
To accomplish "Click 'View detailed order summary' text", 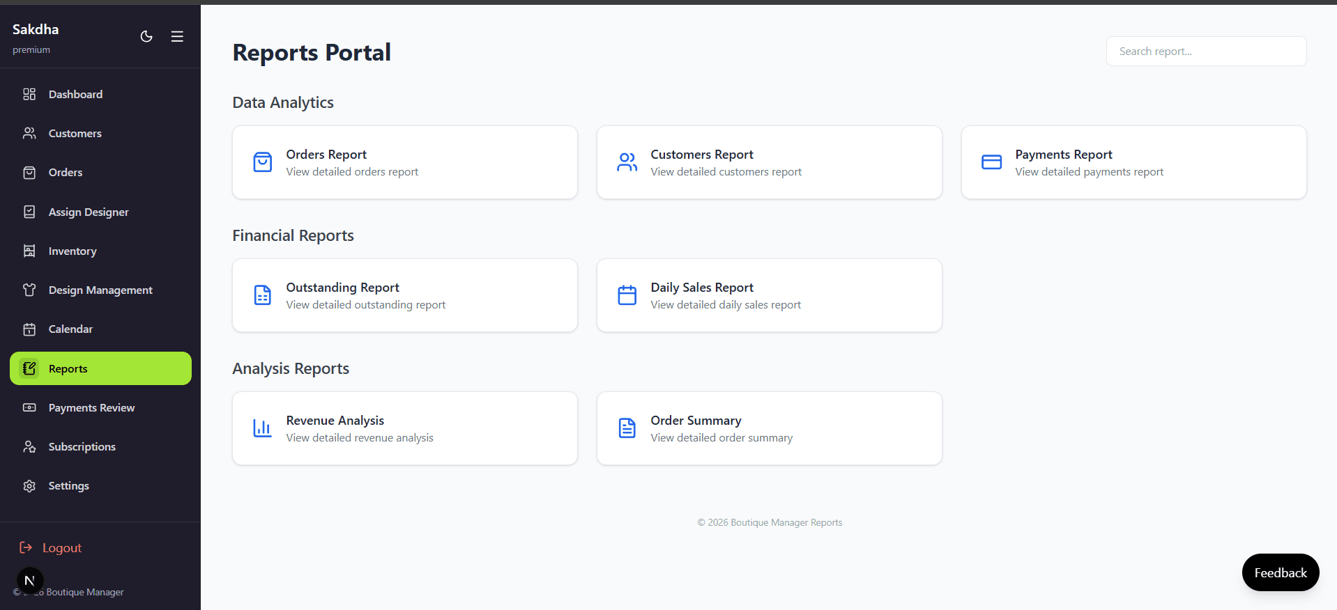I will point(721,438).
